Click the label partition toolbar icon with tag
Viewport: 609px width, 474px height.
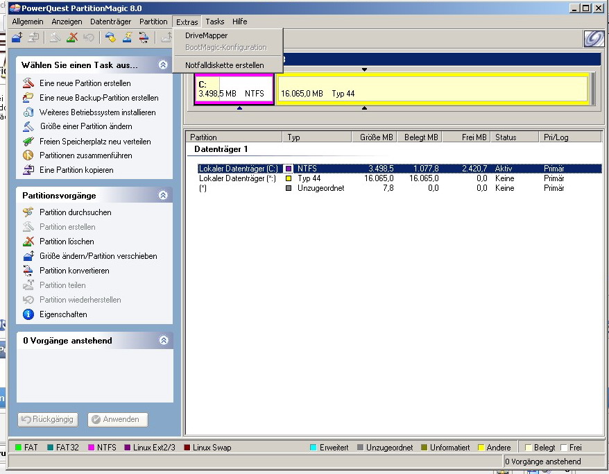pyautogui.click(x=110, y=37)
